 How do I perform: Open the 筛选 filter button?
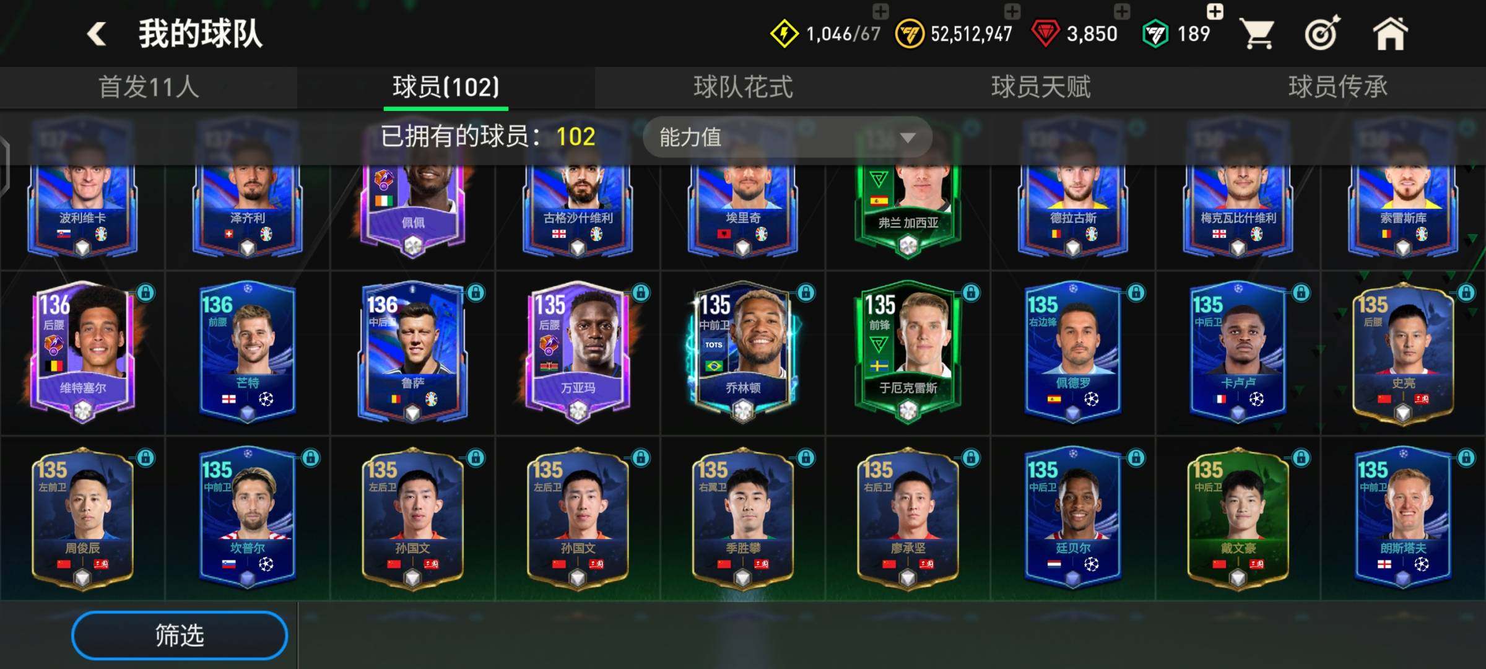coord(180,636)
